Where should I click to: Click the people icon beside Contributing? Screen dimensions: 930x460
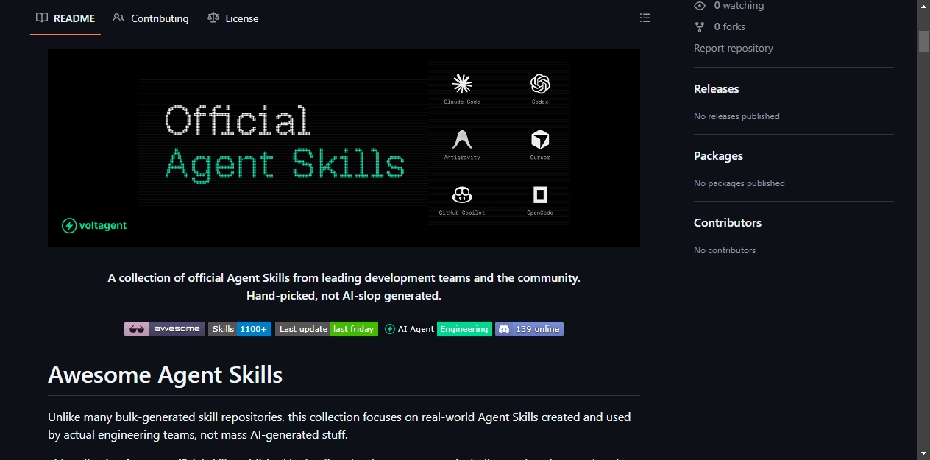pos(118,18)
